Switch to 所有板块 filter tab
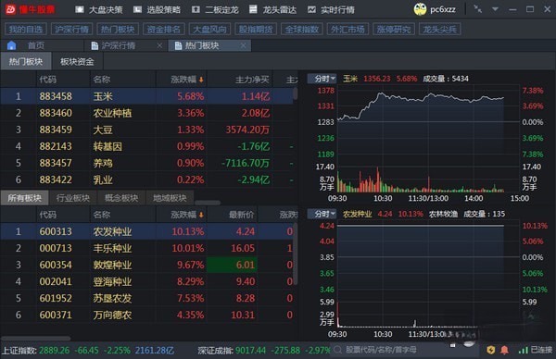The height and width of the screenshot is (359, 556). (x=24, y=198)
